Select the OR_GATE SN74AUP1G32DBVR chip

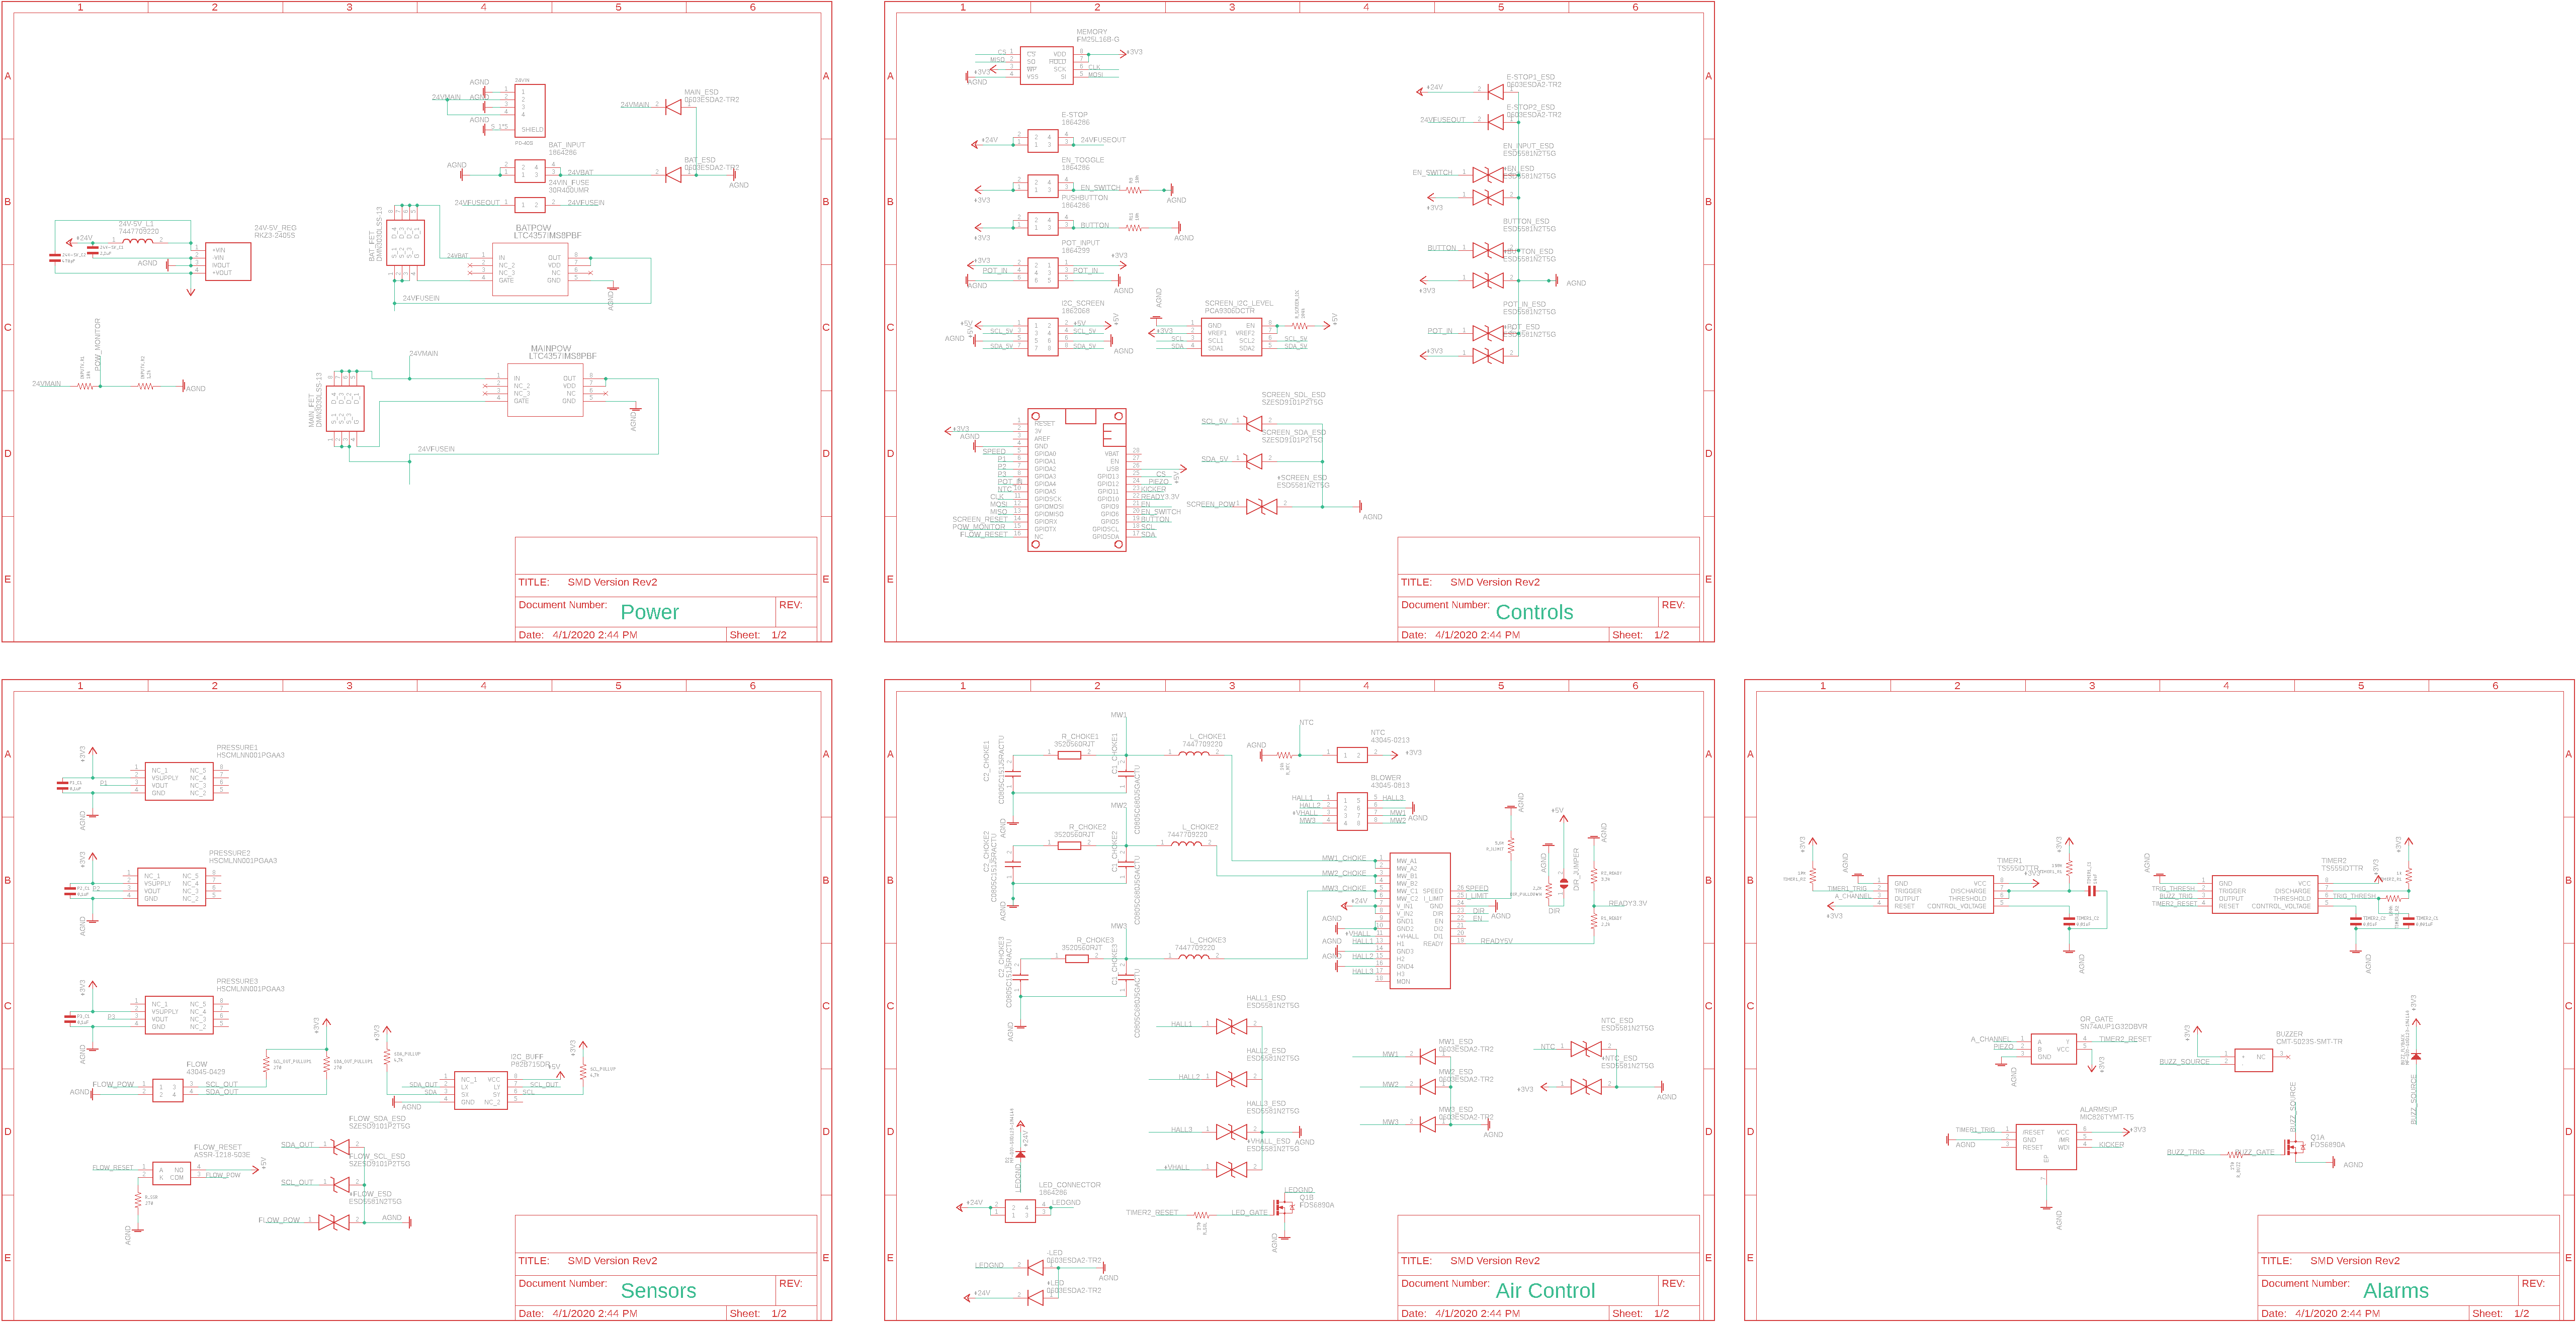[x=2054, y=1049]
